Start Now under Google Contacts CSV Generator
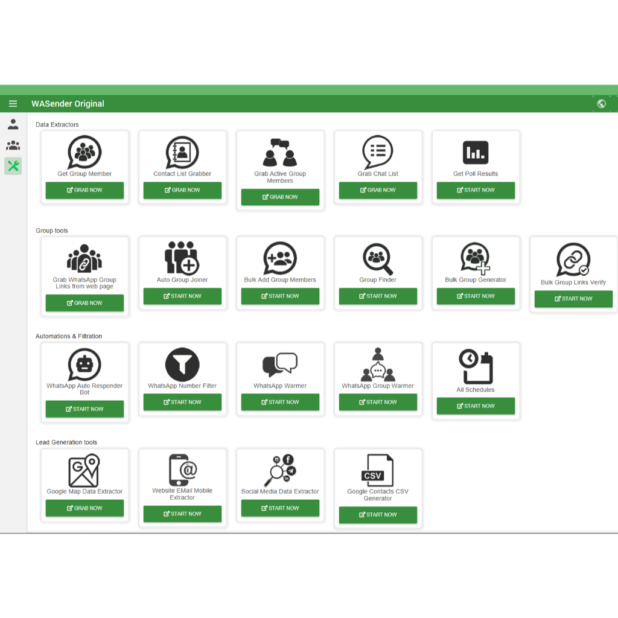This screenshot has height=618, width=618. 378,515
